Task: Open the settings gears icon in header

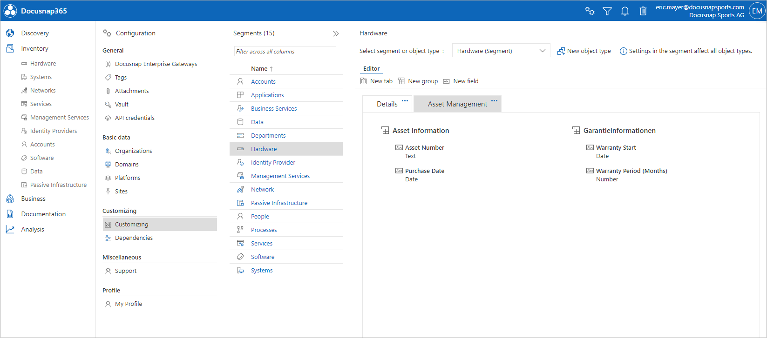Action: [590, 11]
